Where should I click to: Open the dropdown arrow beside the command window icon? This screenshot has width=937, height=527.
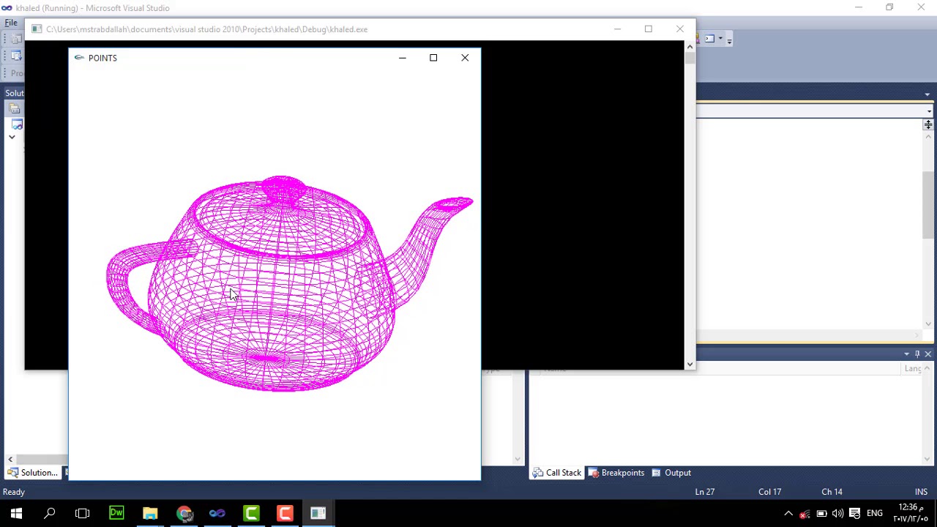click(720, 39)
